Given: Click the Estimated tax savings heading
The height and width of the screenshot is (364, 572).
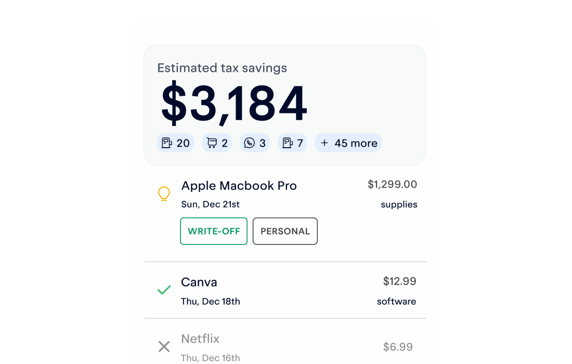Looking at the screenshot, I should coord(223,68).
